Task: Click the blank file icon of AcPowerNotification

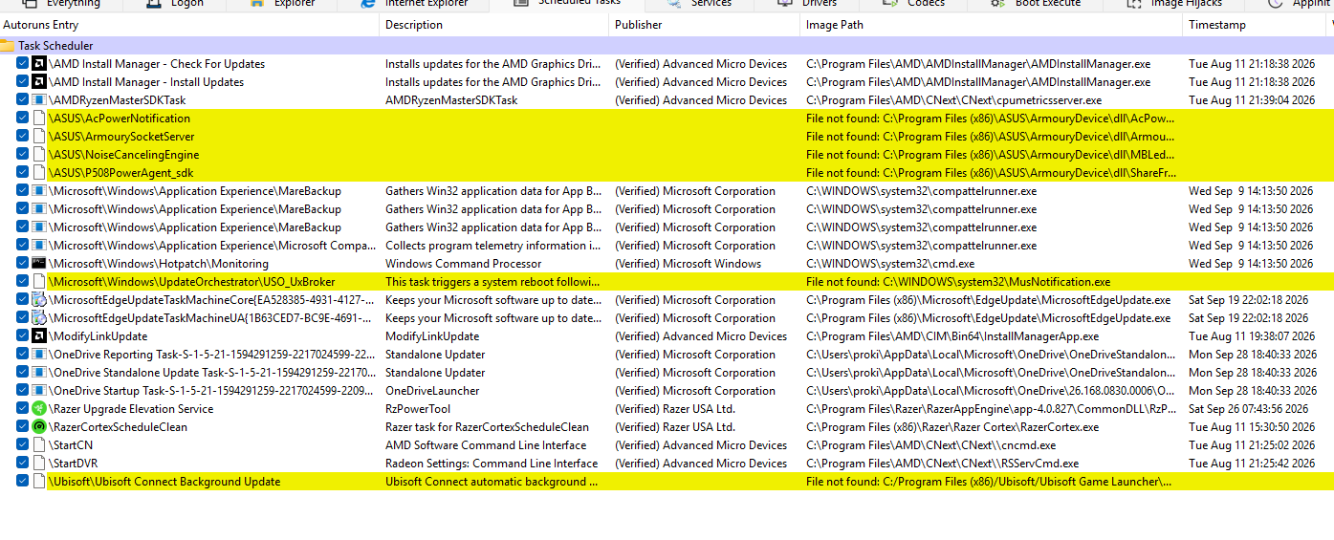Action: [x=39, y=119]
